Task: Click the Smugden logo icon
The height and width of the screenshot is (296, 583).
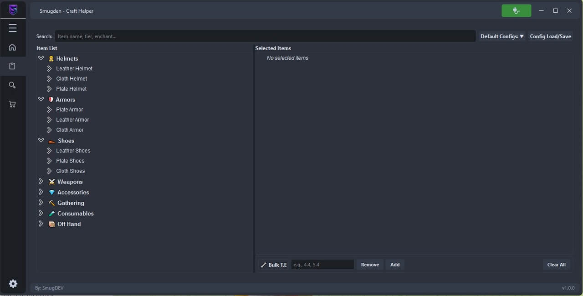Action: [13, 10]
